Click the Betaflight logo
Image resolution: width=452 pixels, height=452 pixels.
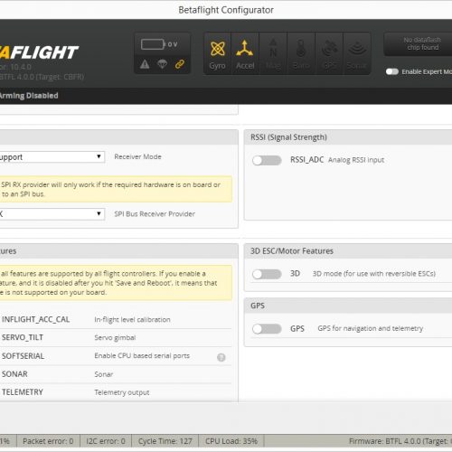(39, 52)
